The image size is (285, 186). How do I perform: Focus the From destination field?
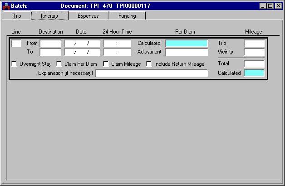click(x=50, y=44)
